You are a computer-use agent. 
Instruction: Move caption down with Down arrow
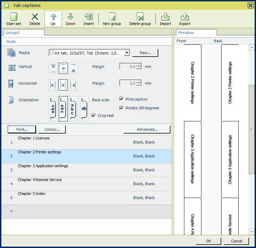click(71, 19)
